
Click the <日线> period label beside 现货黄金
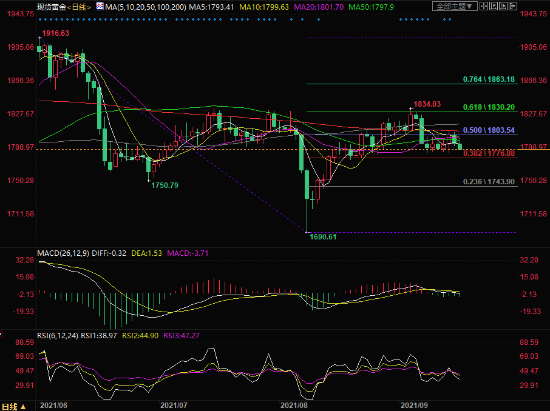click(78, 7)
